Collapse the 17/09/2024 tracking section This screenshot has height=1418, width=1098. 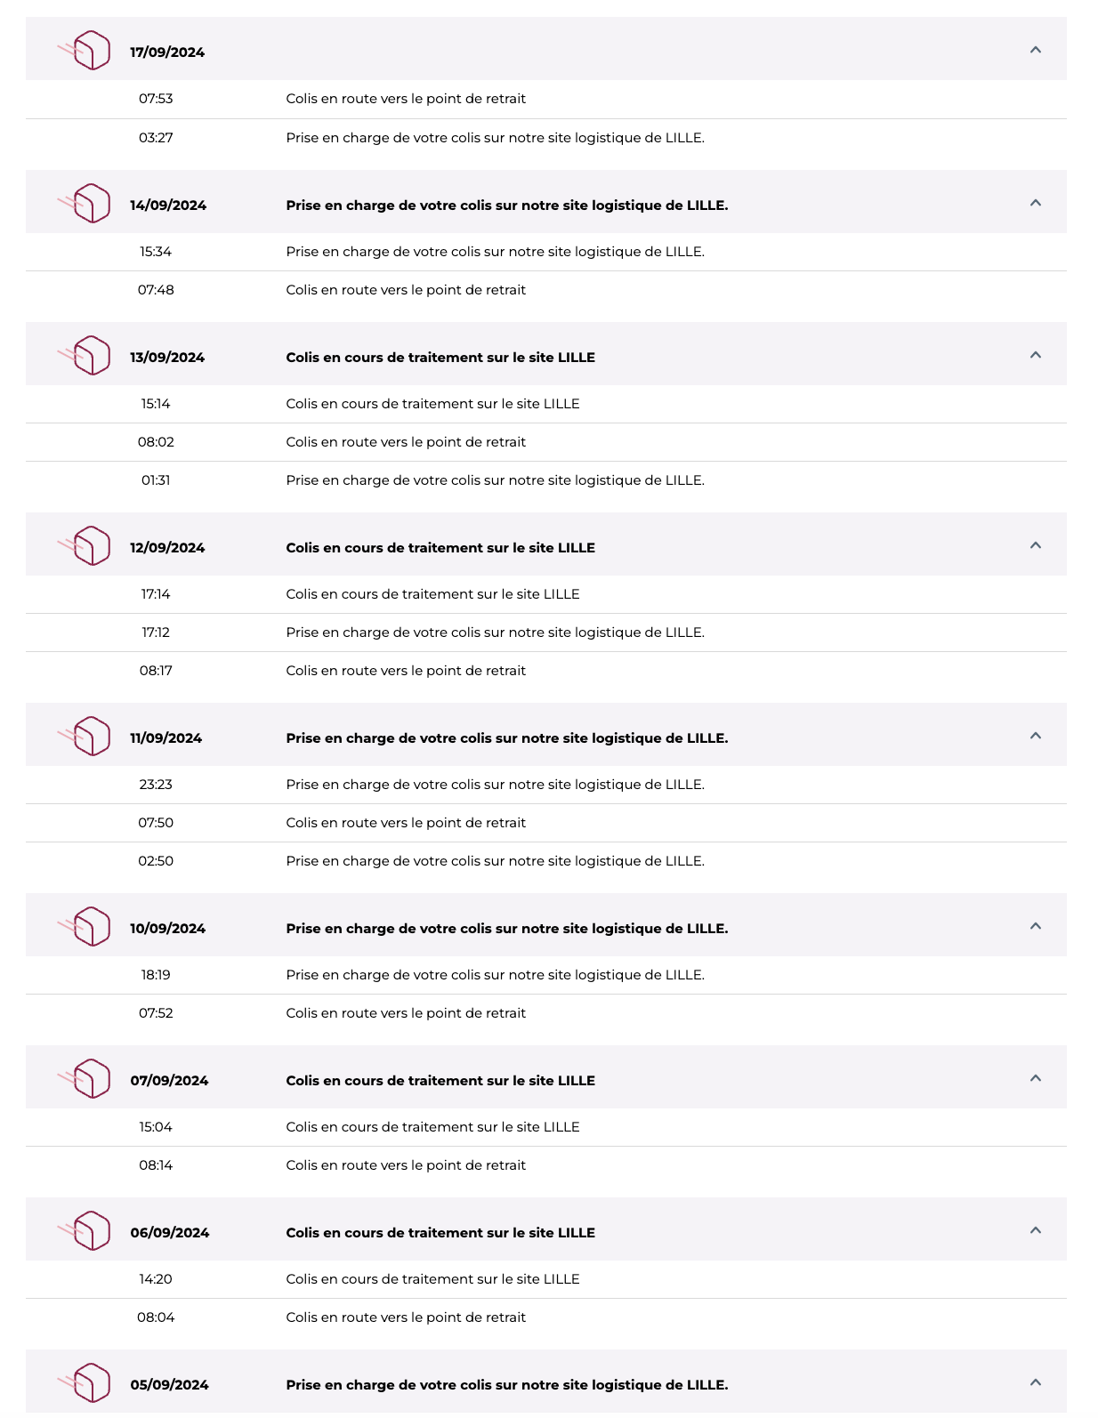tap(1035, 50)
